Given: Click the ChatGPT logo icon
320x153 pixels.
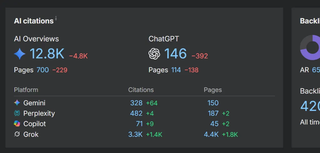Looking at the screenshot, I should coord(154,54).
